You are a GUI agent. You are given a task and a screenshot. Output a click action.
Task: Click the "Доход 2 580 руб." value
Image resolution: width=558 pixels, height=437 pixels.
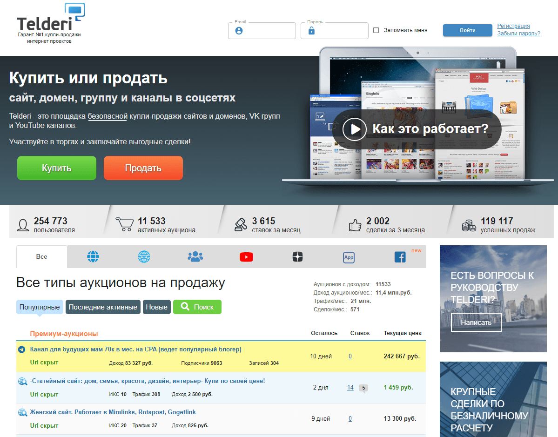(192, 395)
